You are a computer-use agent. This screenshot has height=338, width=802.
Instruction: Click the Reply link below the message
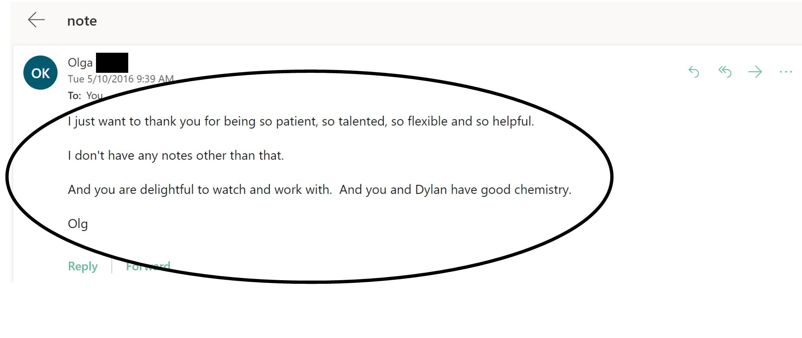coord(83,266)
